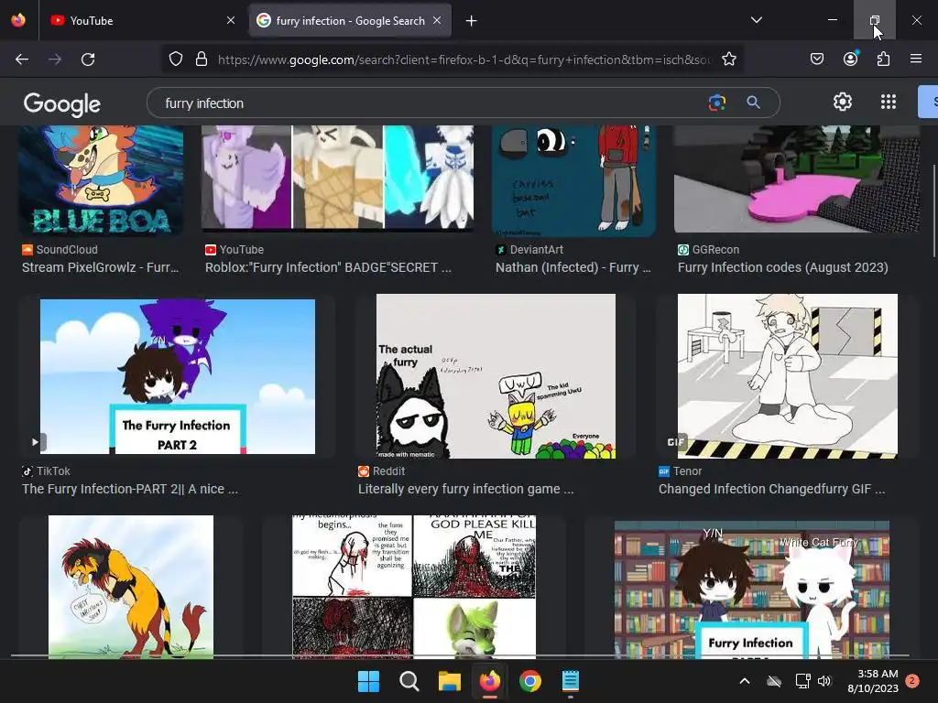Reload the current page
This screenshot has height=703, width=938.
pyautogui.click(x=88, y=59)
